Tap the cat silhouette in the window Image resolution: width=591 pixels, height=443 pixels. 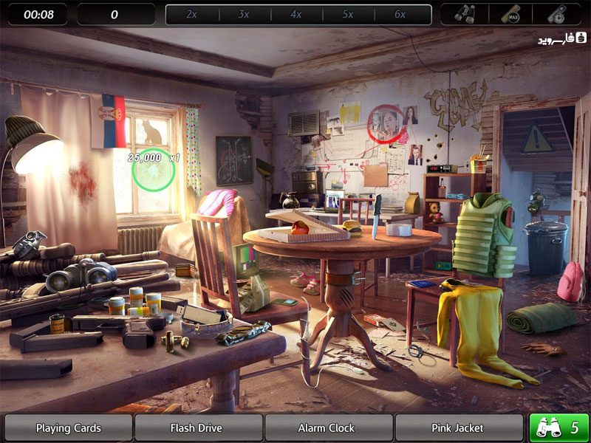coord(149,132)
